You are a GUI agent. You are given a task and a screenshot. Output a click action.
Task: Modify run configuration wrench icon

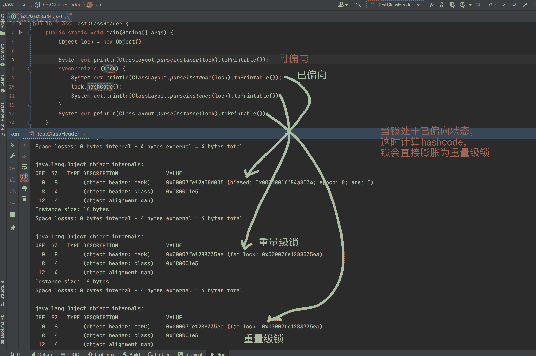coord(13,156)
